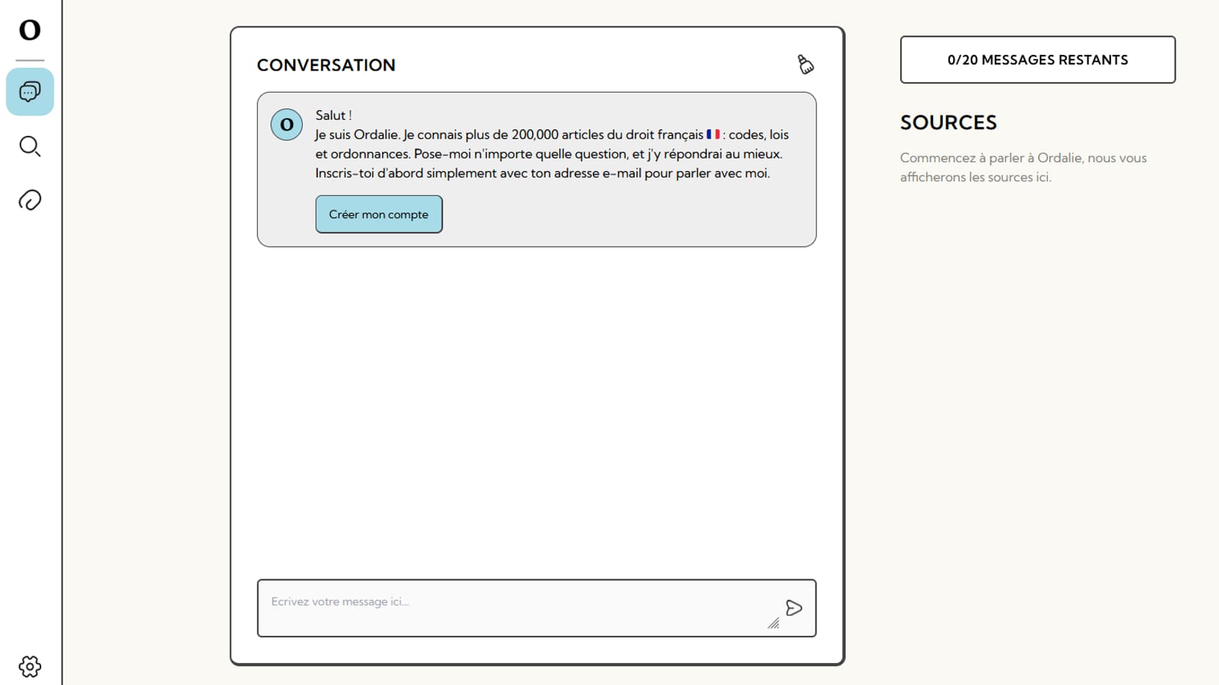Click the CONVERSATION heading
The image size is (1219, 685).
click(326, 65)
